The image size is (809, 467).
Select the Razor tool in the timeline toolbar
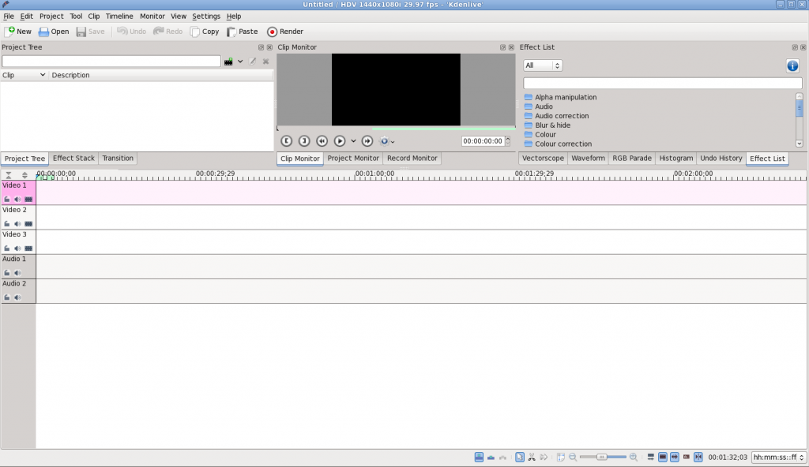(x=531, y=457)
